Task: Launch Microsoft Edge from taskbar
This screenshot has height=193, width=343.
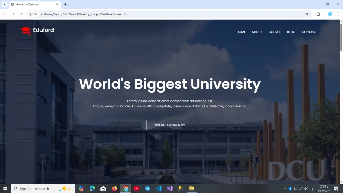Action: pyautogui.click(x=92, y=189)
